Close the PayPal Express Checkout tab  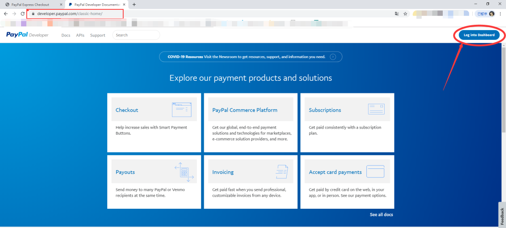coord(61,5)
